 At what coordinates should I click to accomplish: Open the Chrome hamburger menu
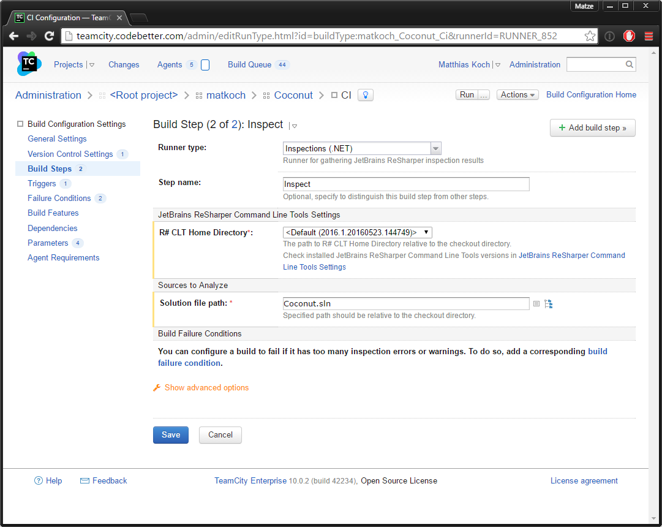[x=649, y=36]
